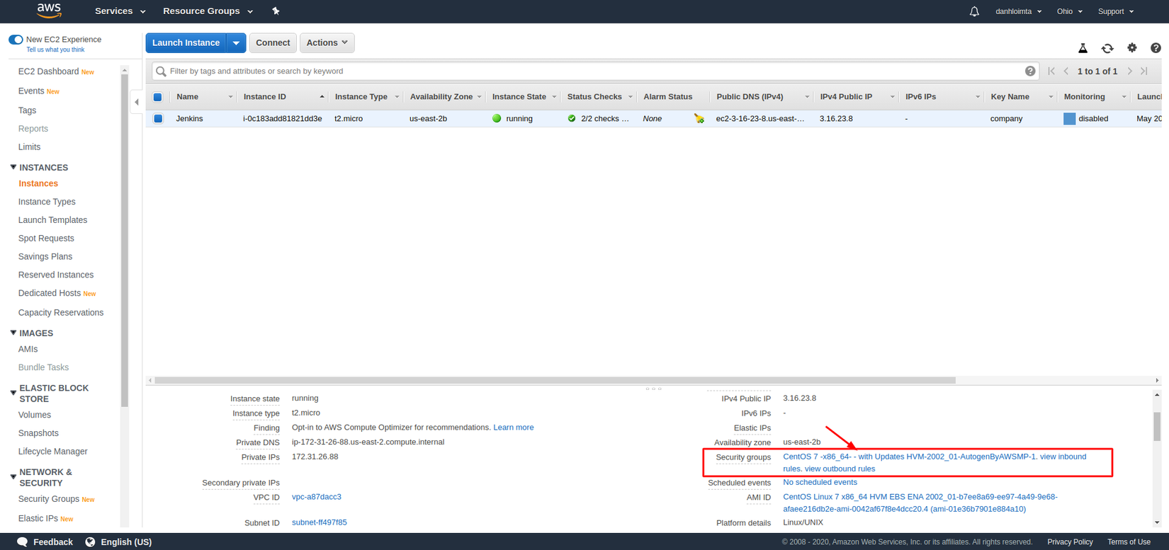
Task: Click the Tell us what you think link
Action: tap(55, 50)
